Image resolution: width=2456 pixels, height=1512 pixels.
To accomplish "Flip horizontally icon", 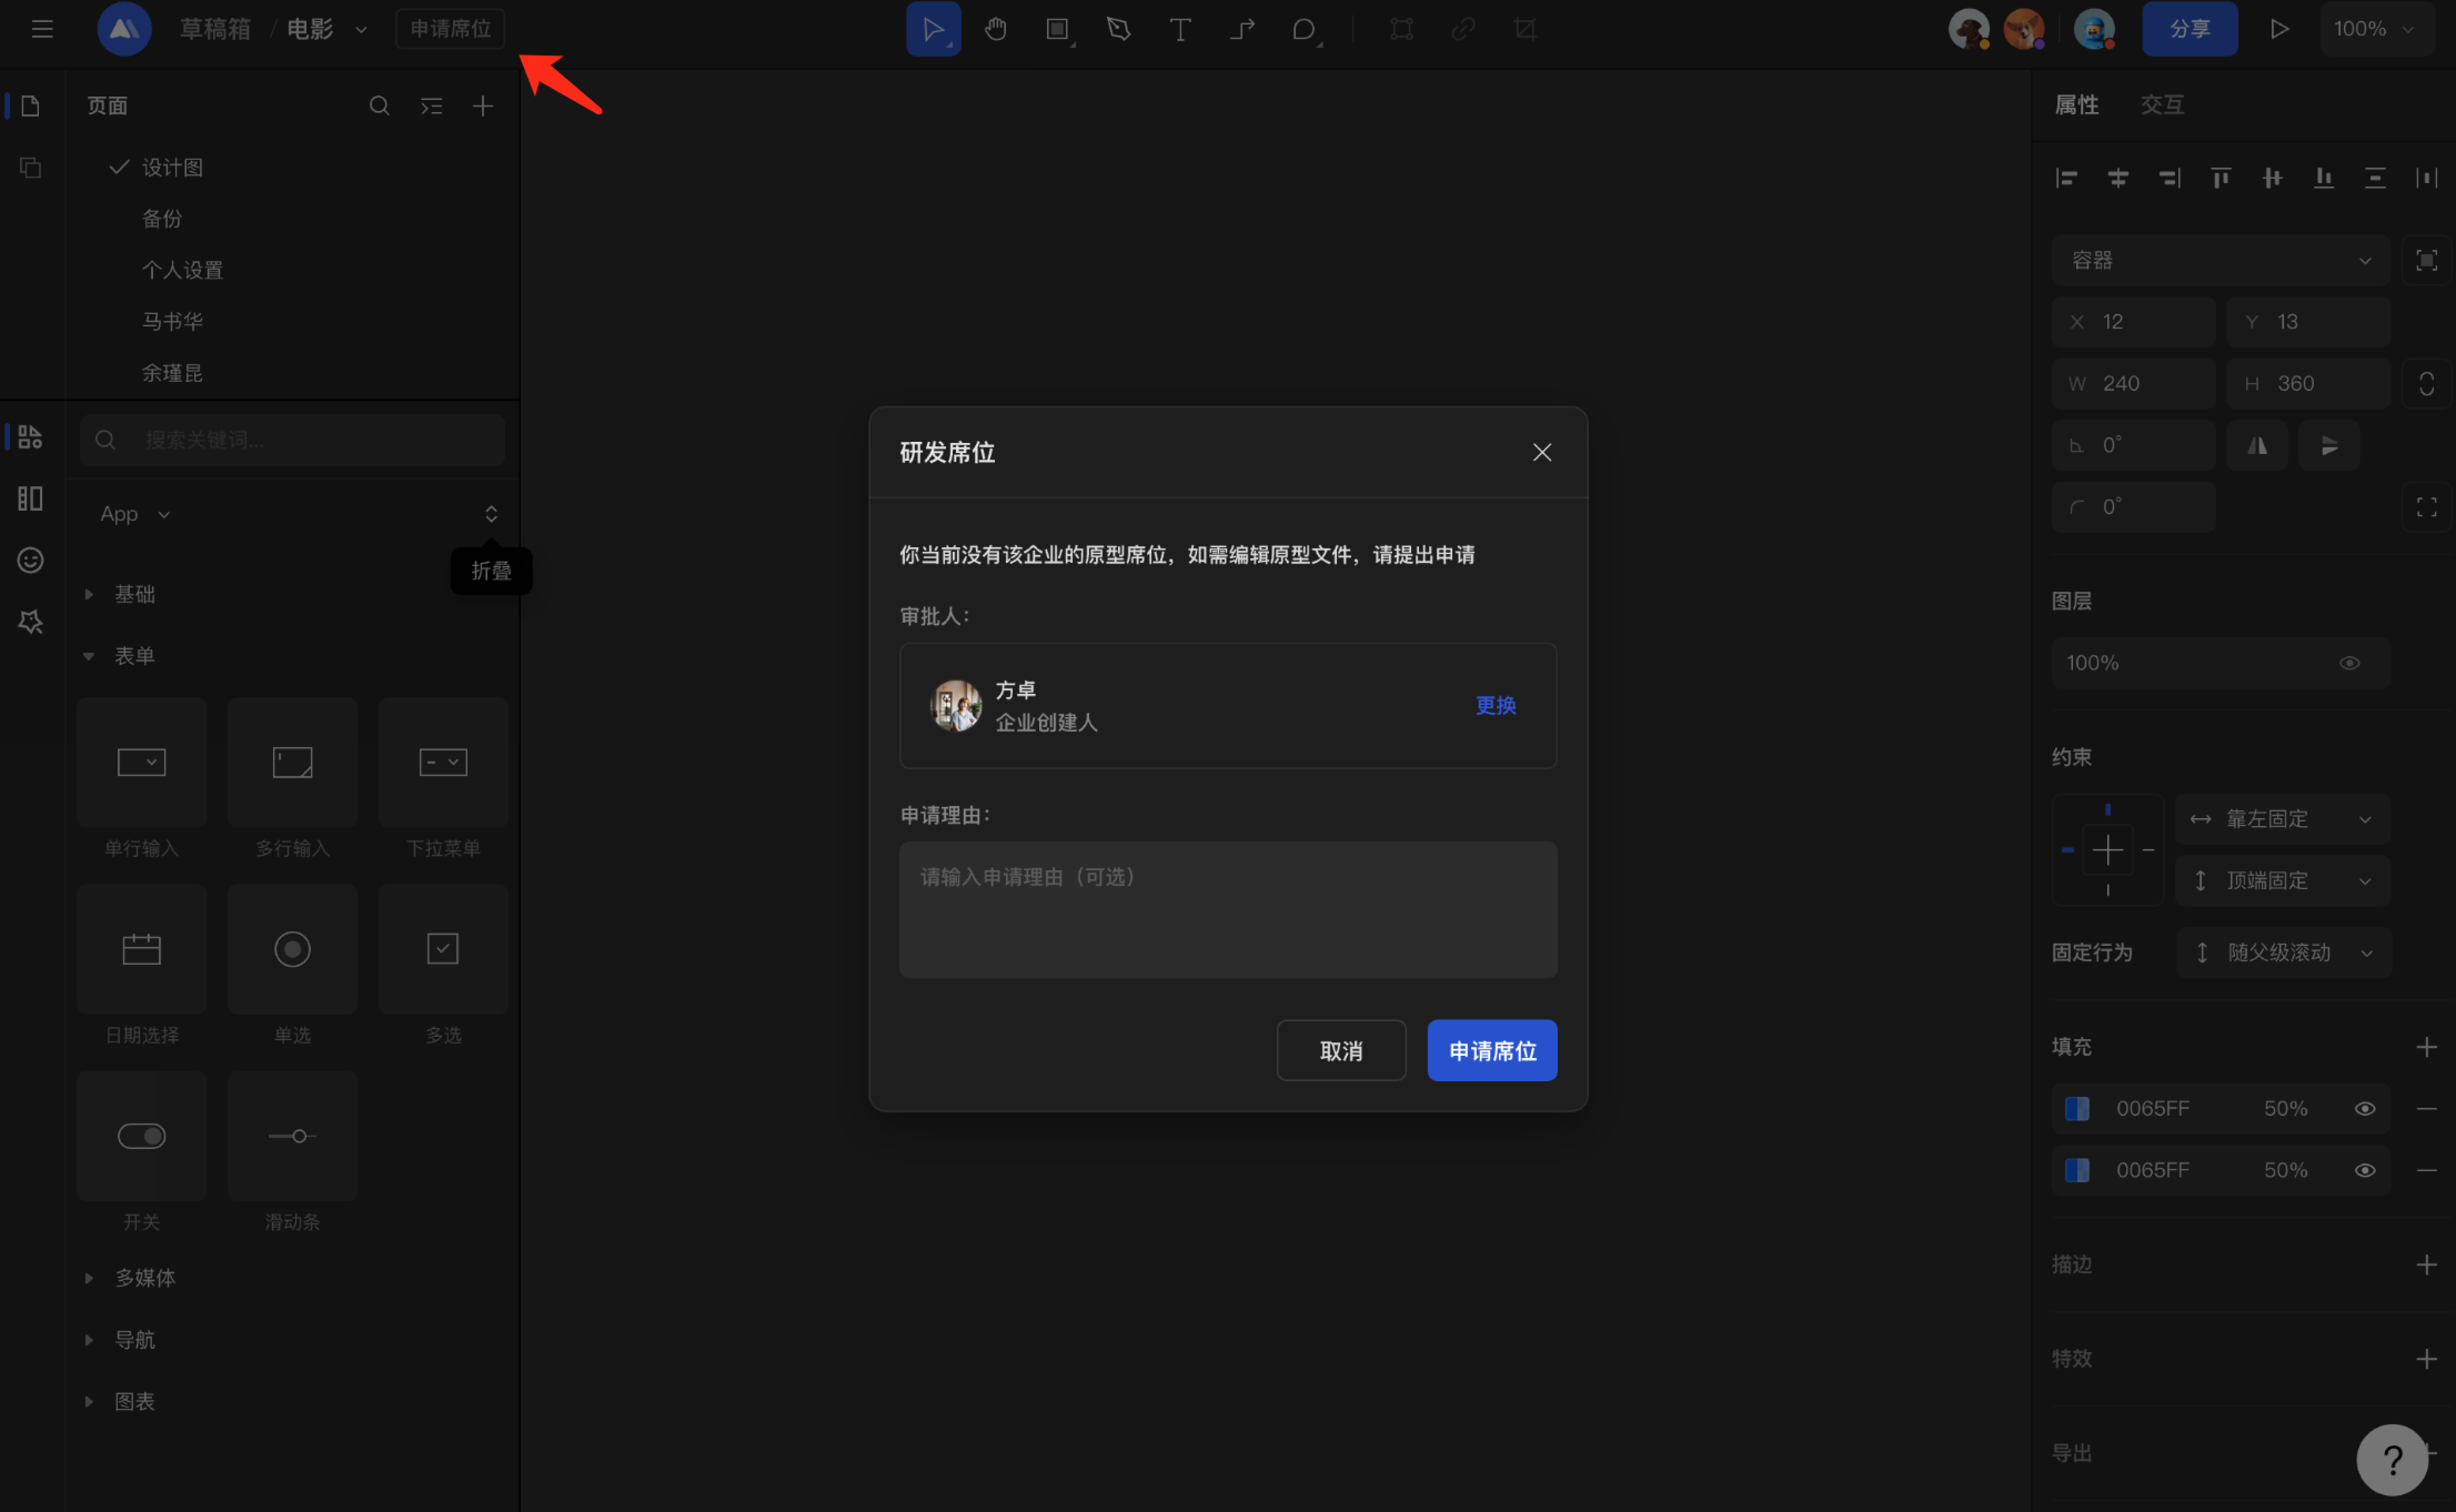I will 2257,446.
